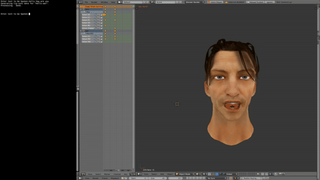Viewport: 320px width, 180px height.
Task: Click the End frame field
Action: [x=158, y=178]
